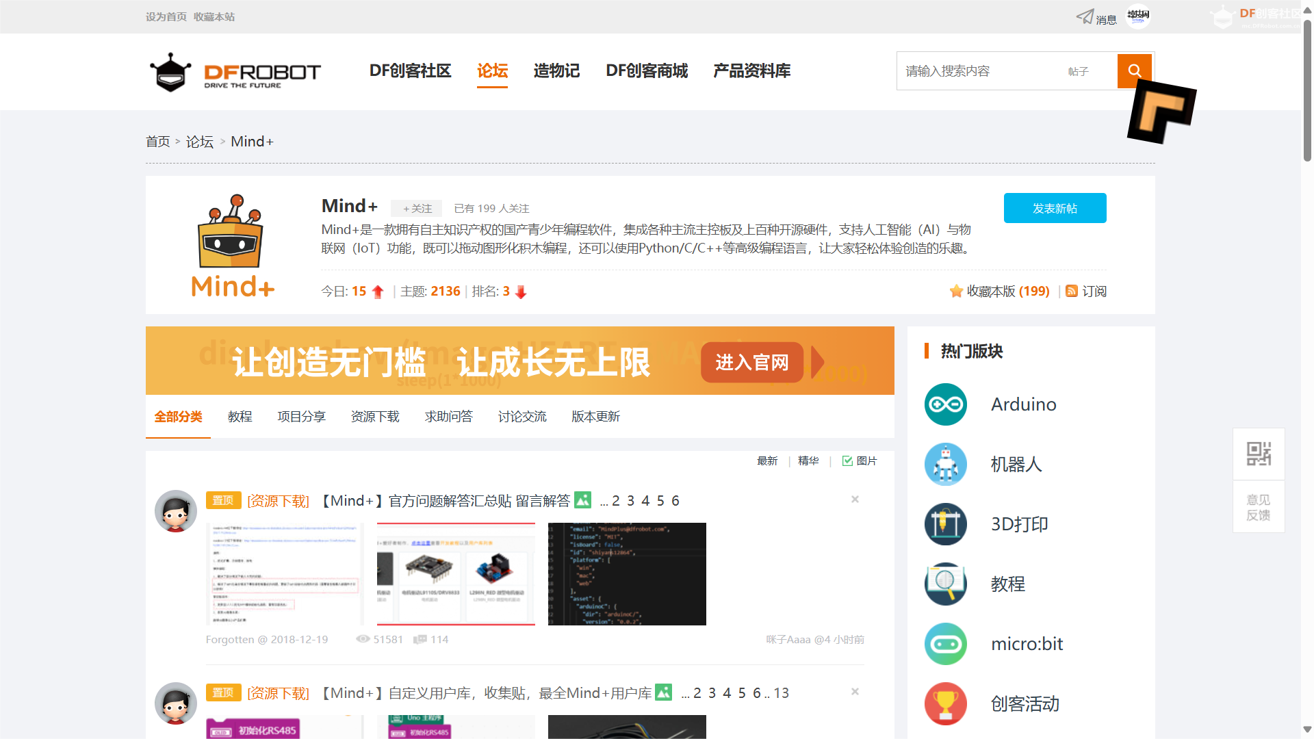
Task: Click author avatar of 官方问题解答 post
Action: pyautogui.click(x=176, y=511)
